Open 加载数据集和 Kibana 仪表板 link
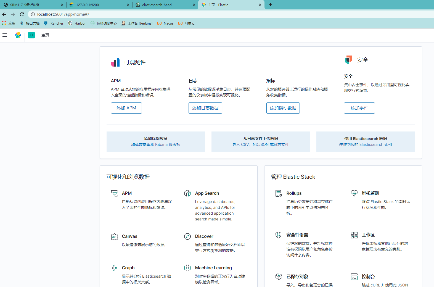The width and height of the screenshot is (434, 287). coord(156,144)
